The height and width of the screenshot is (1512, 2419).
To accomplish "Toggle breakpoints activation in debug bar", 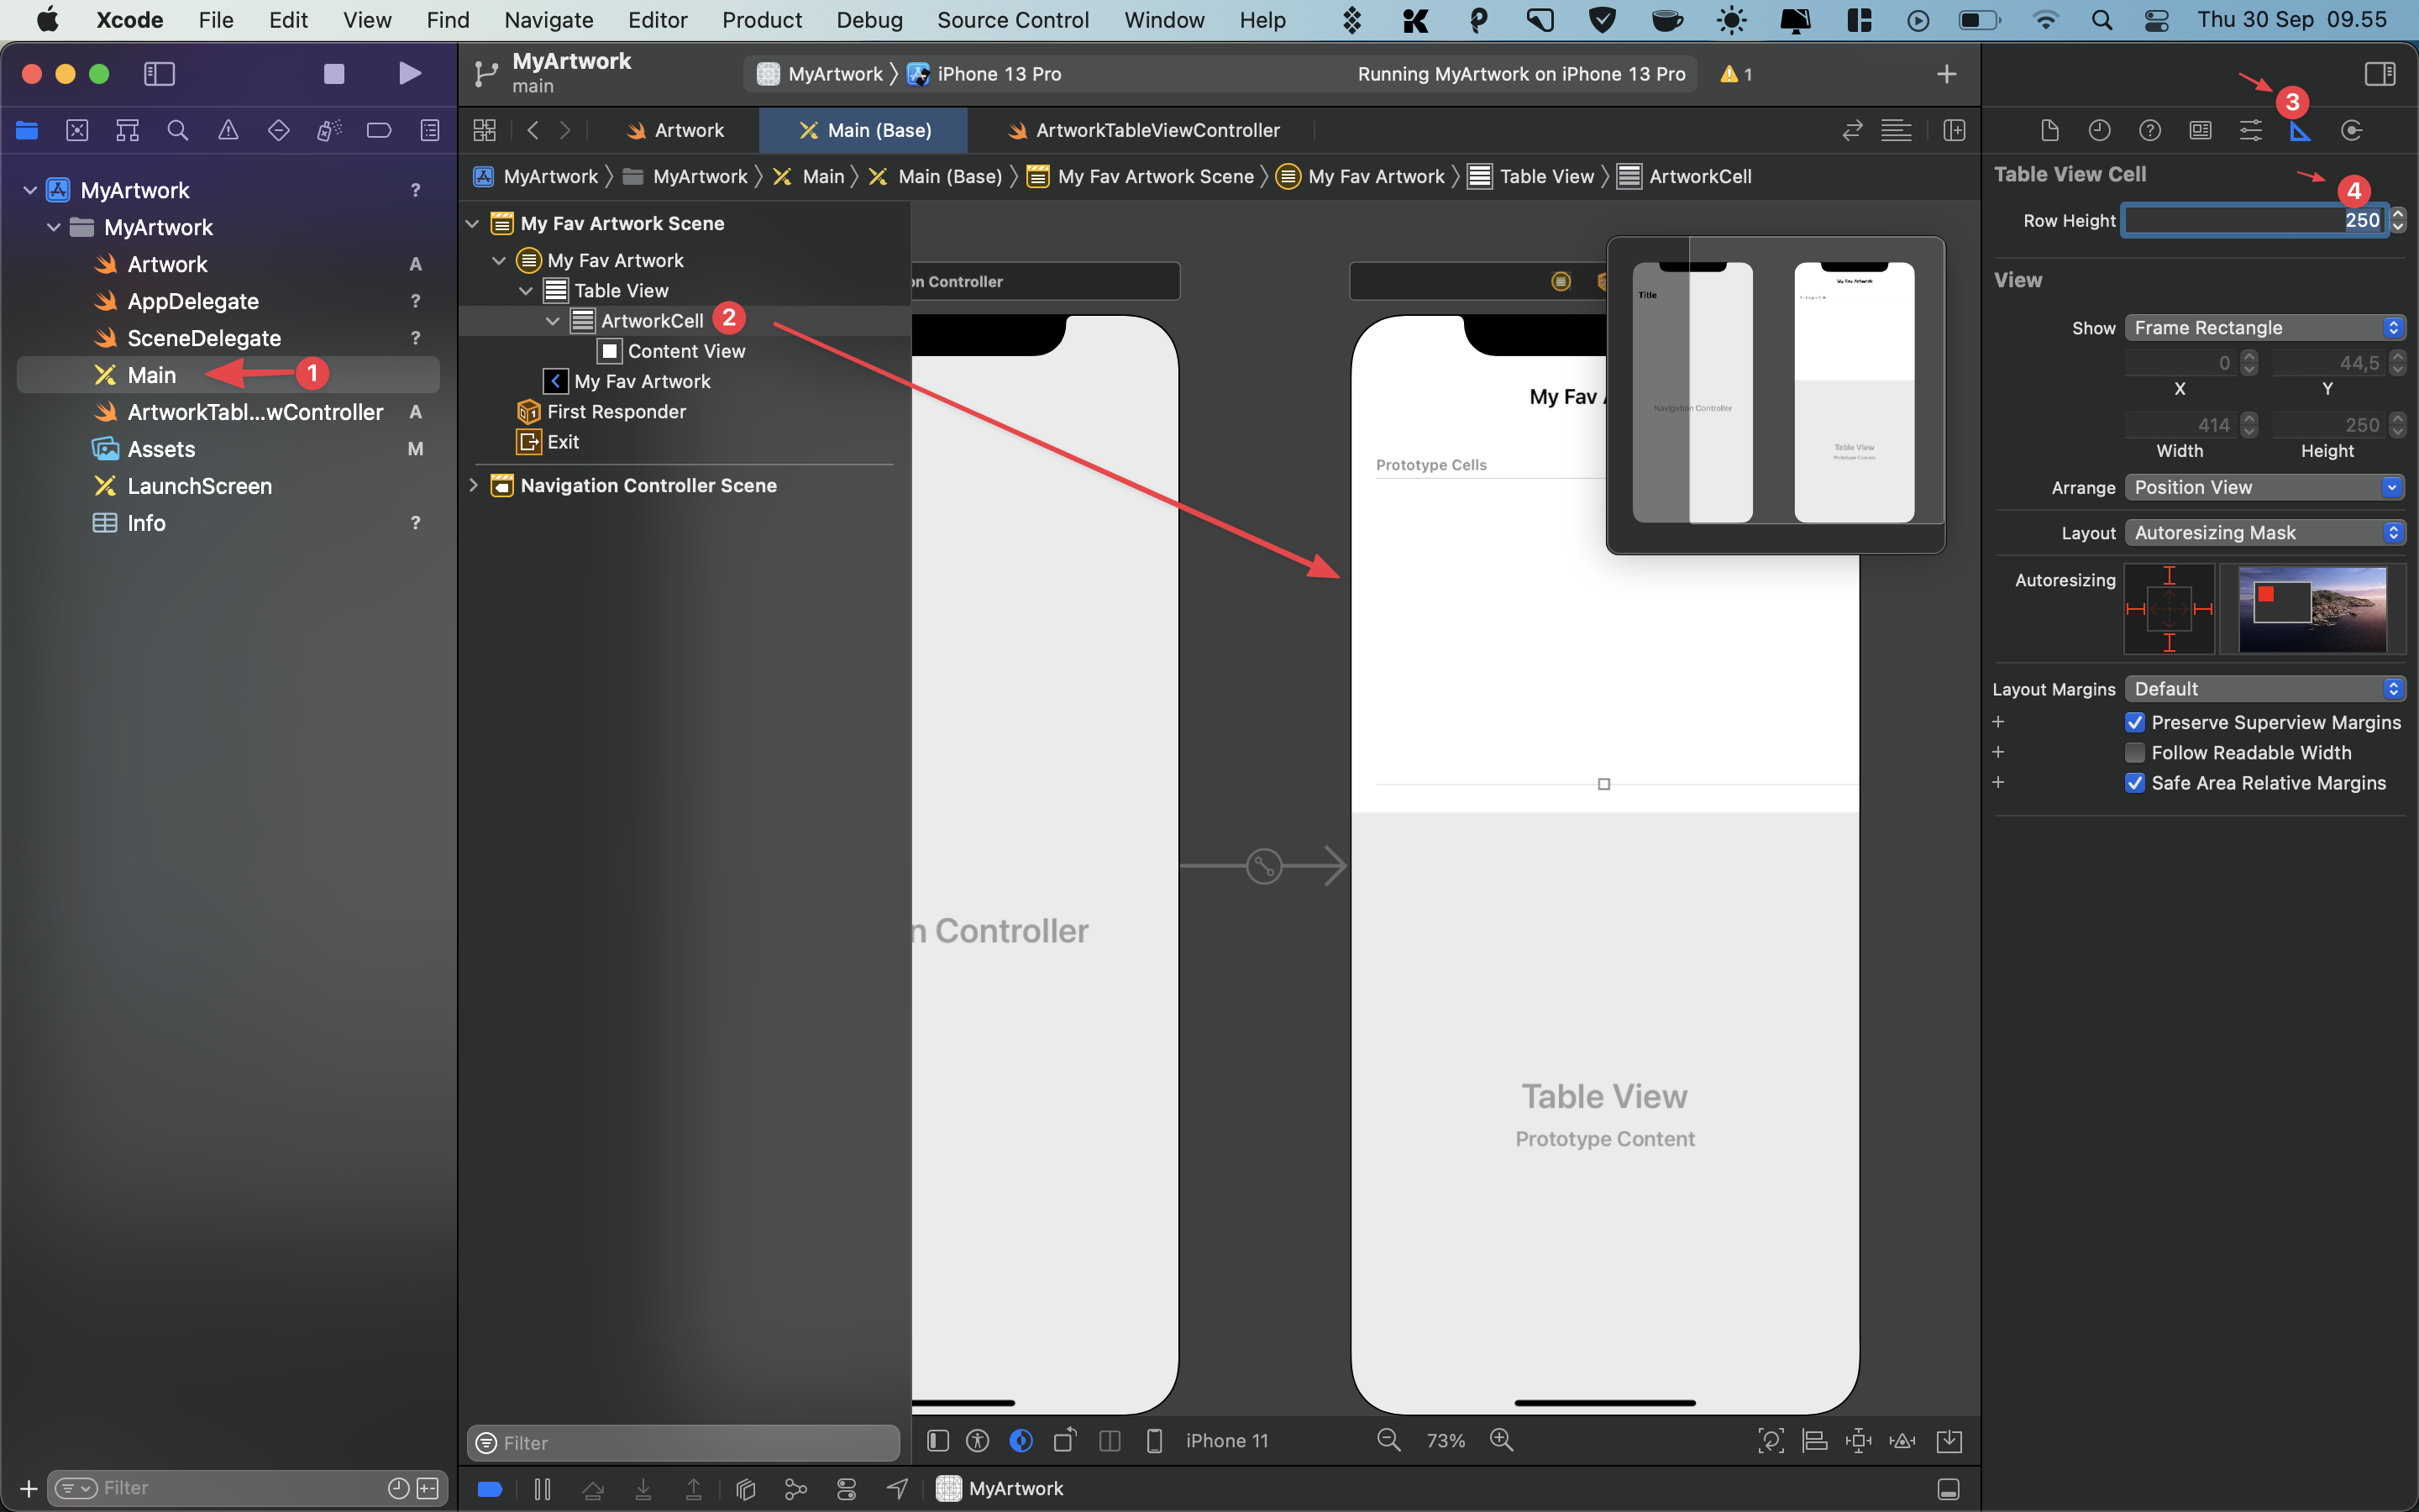I will tap(490, 1489).
